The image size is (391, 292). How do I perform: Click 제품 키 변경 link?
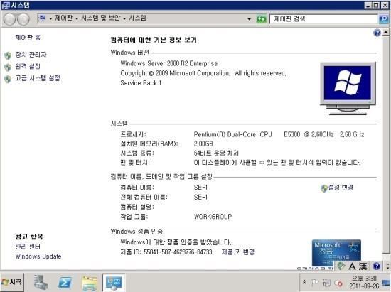[x=238, y=252]
